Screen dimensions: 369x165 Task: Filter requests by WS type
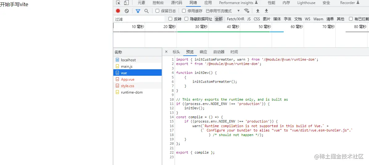tap(308, 19)
